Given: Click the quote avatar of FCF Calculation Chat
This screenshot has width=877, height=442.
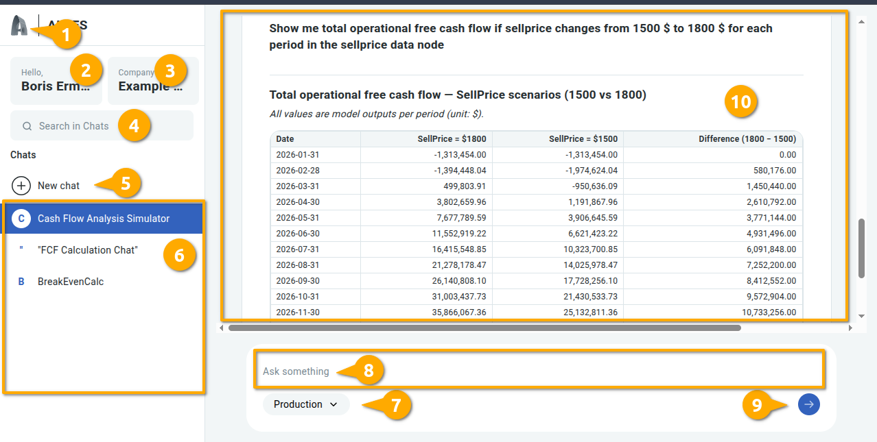Looking at the screenshot, I should (21, 250).
